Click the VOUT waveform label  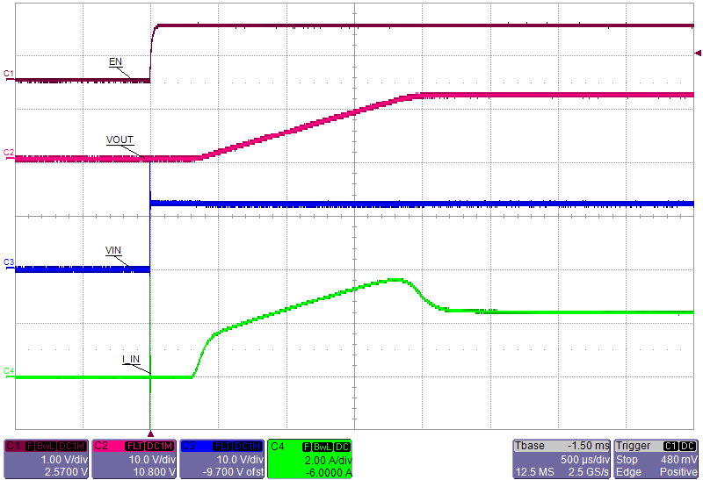pos(120,140)
